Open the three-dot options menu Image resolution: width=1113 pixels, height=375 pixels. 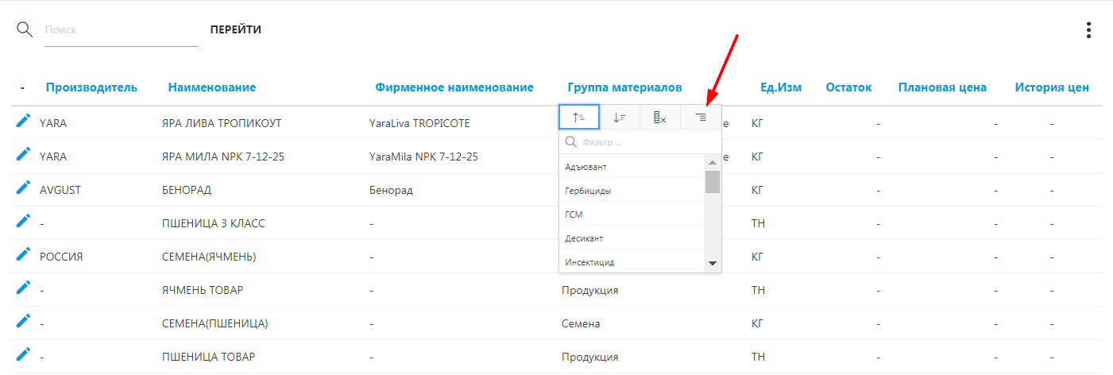(x=1088, y=30)
